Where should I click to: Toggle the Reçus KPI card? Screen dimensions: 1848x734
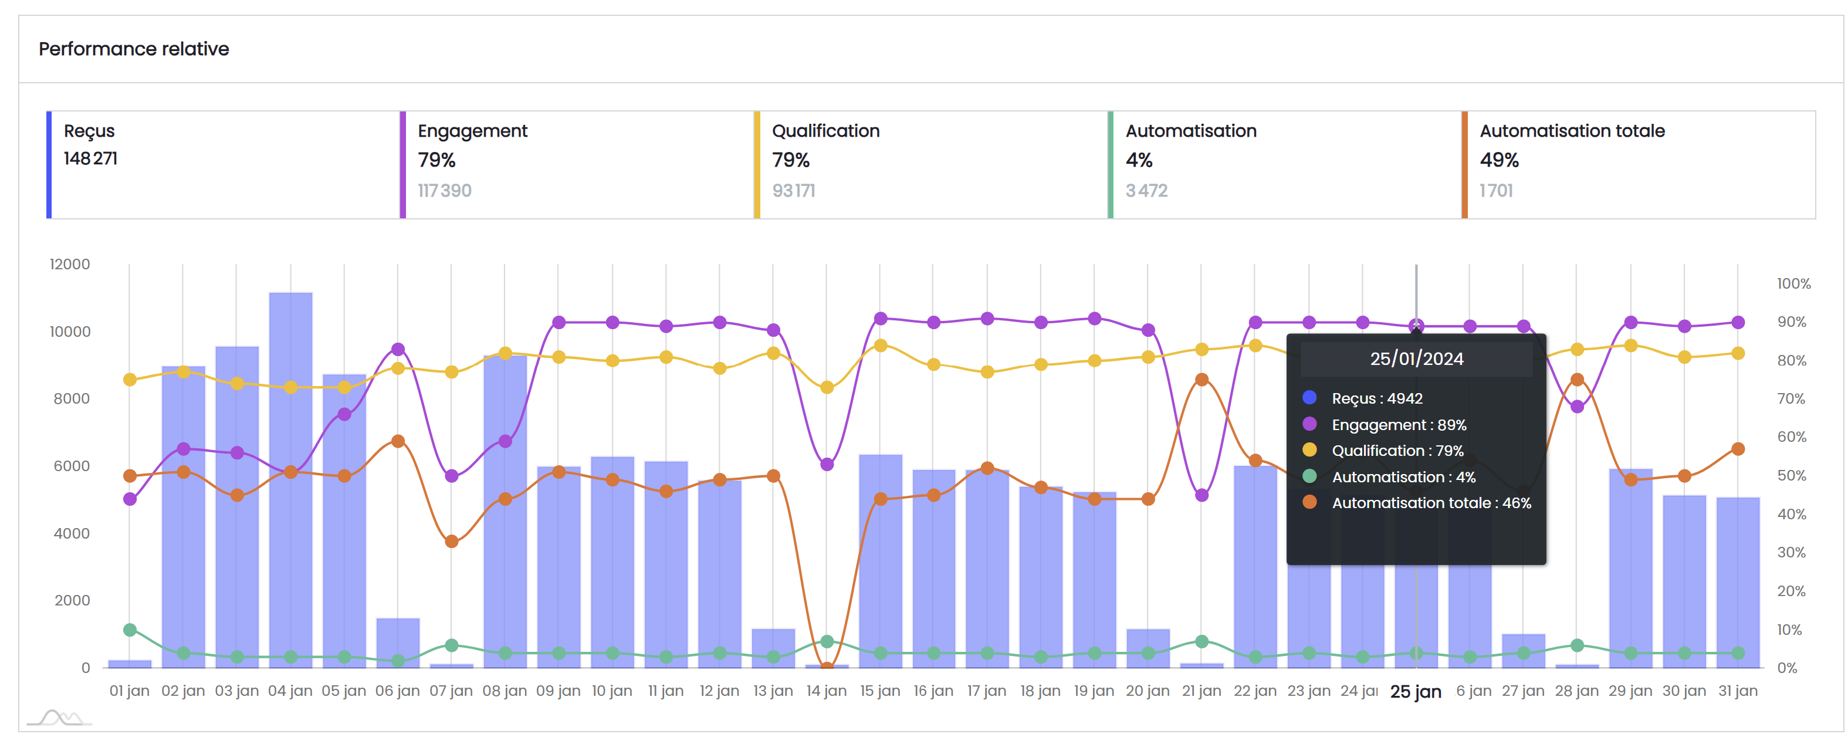(222, 164)
